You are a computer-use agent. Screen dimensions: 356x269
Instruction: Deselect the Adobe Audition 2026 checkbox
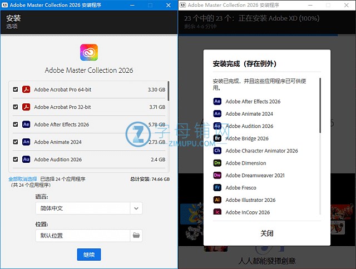pos(16,160)
